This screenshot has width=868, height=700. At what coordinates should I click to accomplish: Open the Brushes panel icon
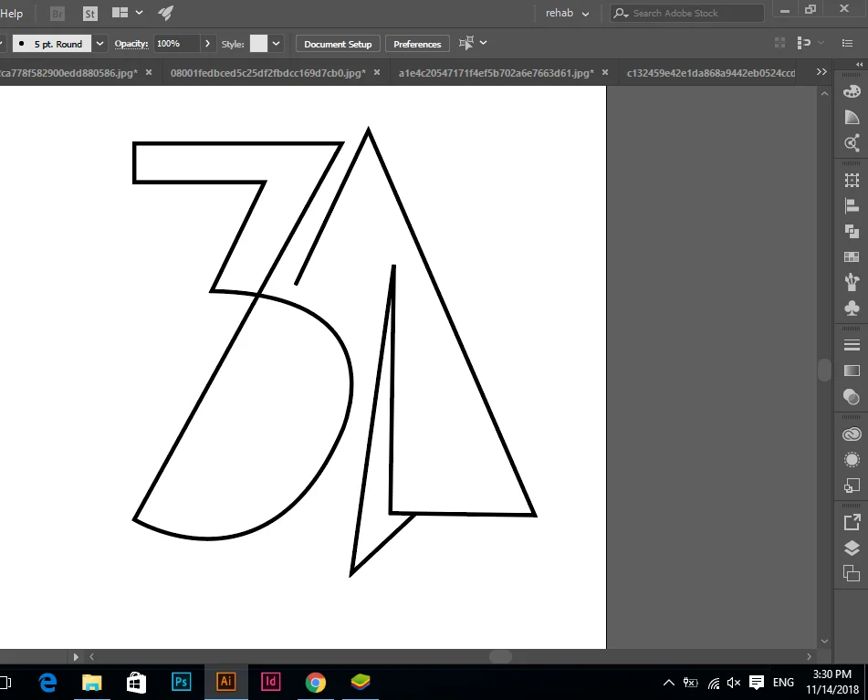pyautogui.click(x=852, y=282)
